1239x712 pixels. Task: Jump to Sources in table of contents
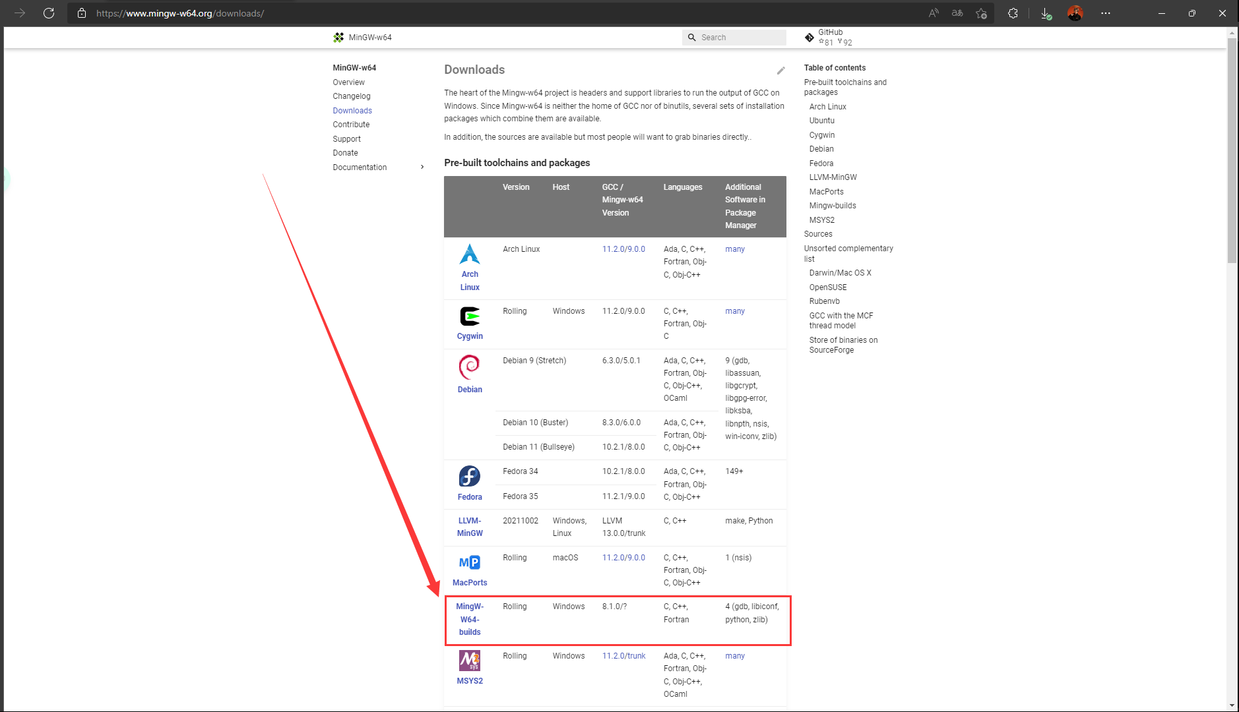(818, 234)
